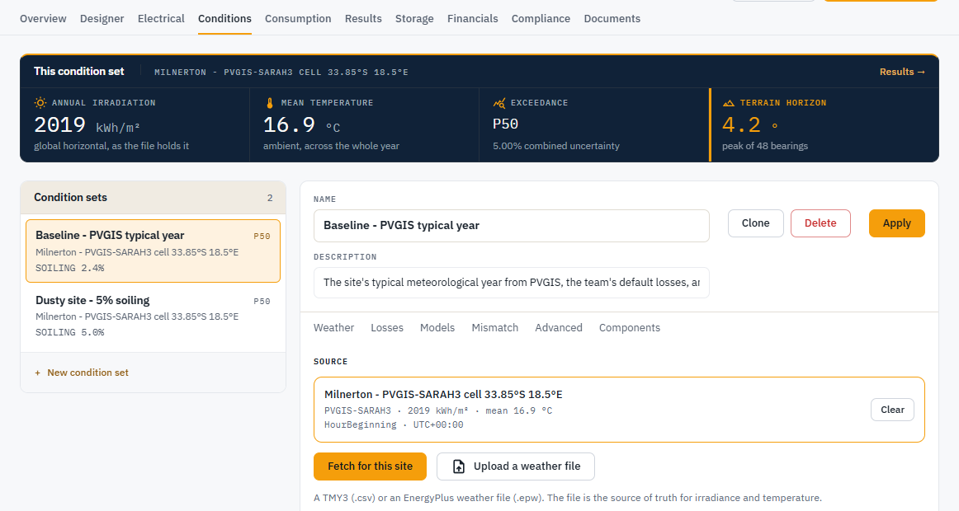This screenshot has width=959, height=511.
Task: Go to the Electrical tab
Action: [161, 18]
